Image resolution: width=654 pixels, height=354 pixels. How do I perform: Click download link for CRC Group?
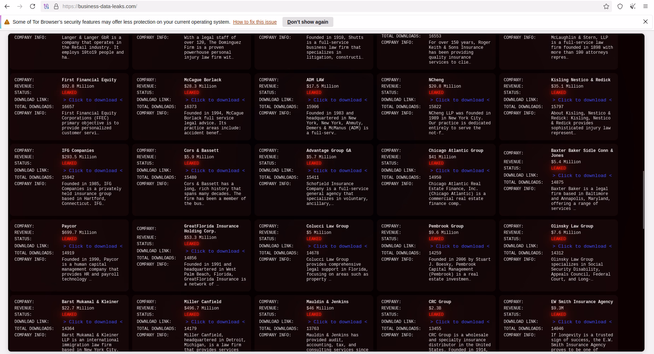pos(460,322)
